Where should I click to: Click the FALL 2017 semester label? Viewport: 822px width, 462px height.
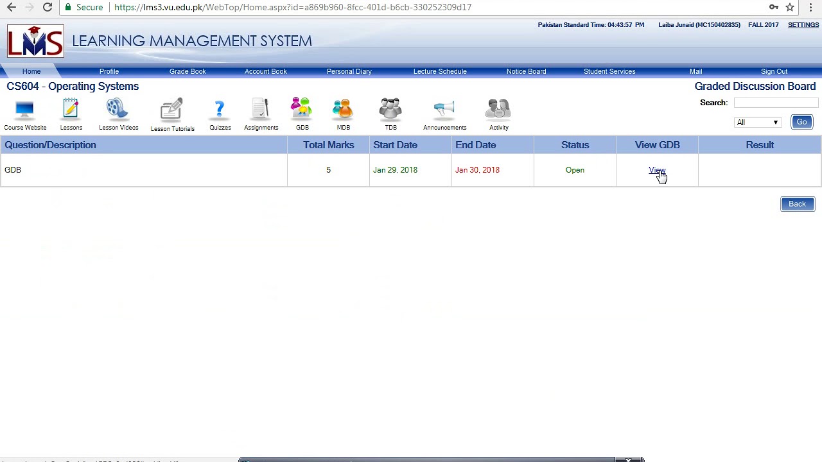763,25
